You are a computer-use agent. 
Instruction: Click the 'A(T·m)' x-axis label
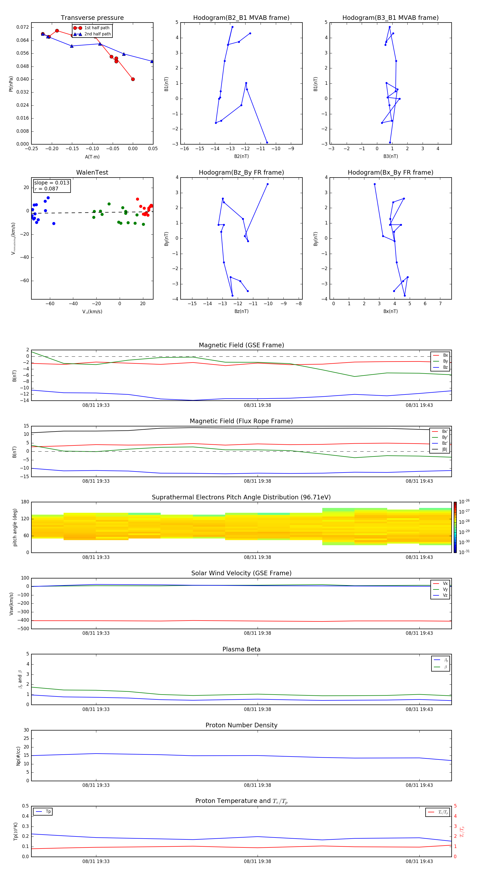tap(92, 157)
